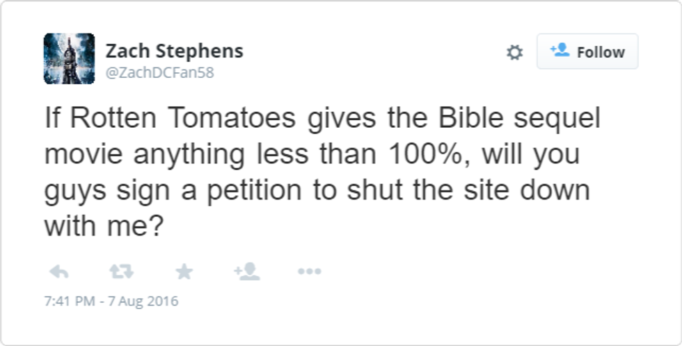Click the Follow button
Screen dimensions: 682x346
(x=587, y=51)
